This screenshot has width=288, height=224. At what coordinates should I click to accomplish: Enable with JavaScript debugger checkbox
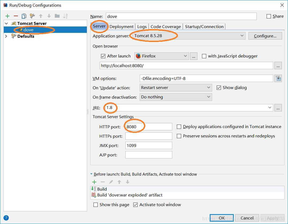coord(204,56)
